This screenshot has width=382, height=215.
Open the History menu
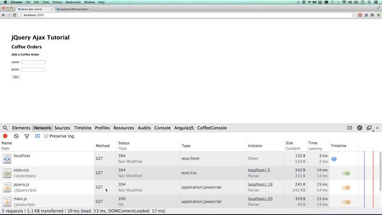click(x=57, y=2)
